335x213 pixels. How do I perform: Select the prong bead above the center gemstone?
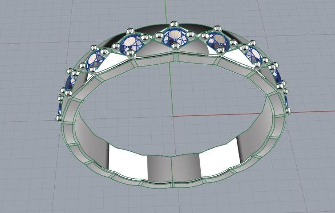pos(174,24)
